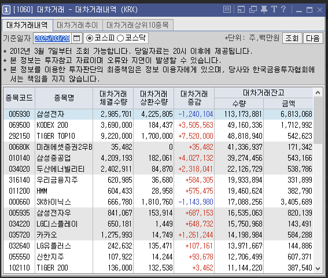Screen dimensions: 328x278
Task: Click the duplicate window icon
Action: (253, 9)
